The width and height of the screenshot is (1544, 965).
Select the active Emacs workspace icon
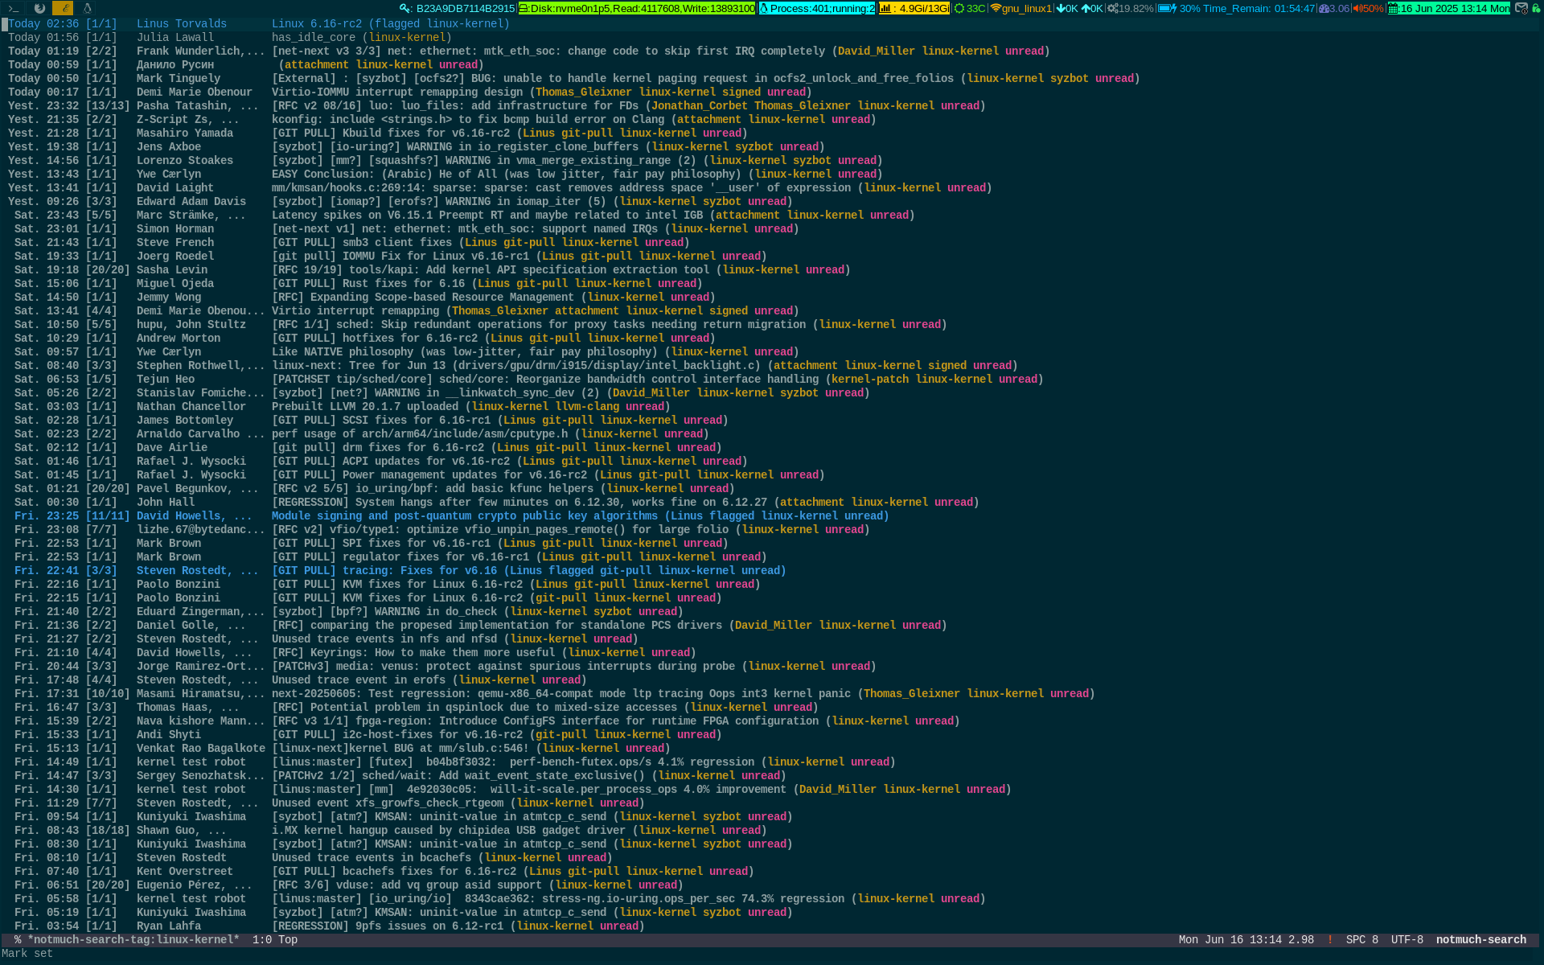click(63, 8)
